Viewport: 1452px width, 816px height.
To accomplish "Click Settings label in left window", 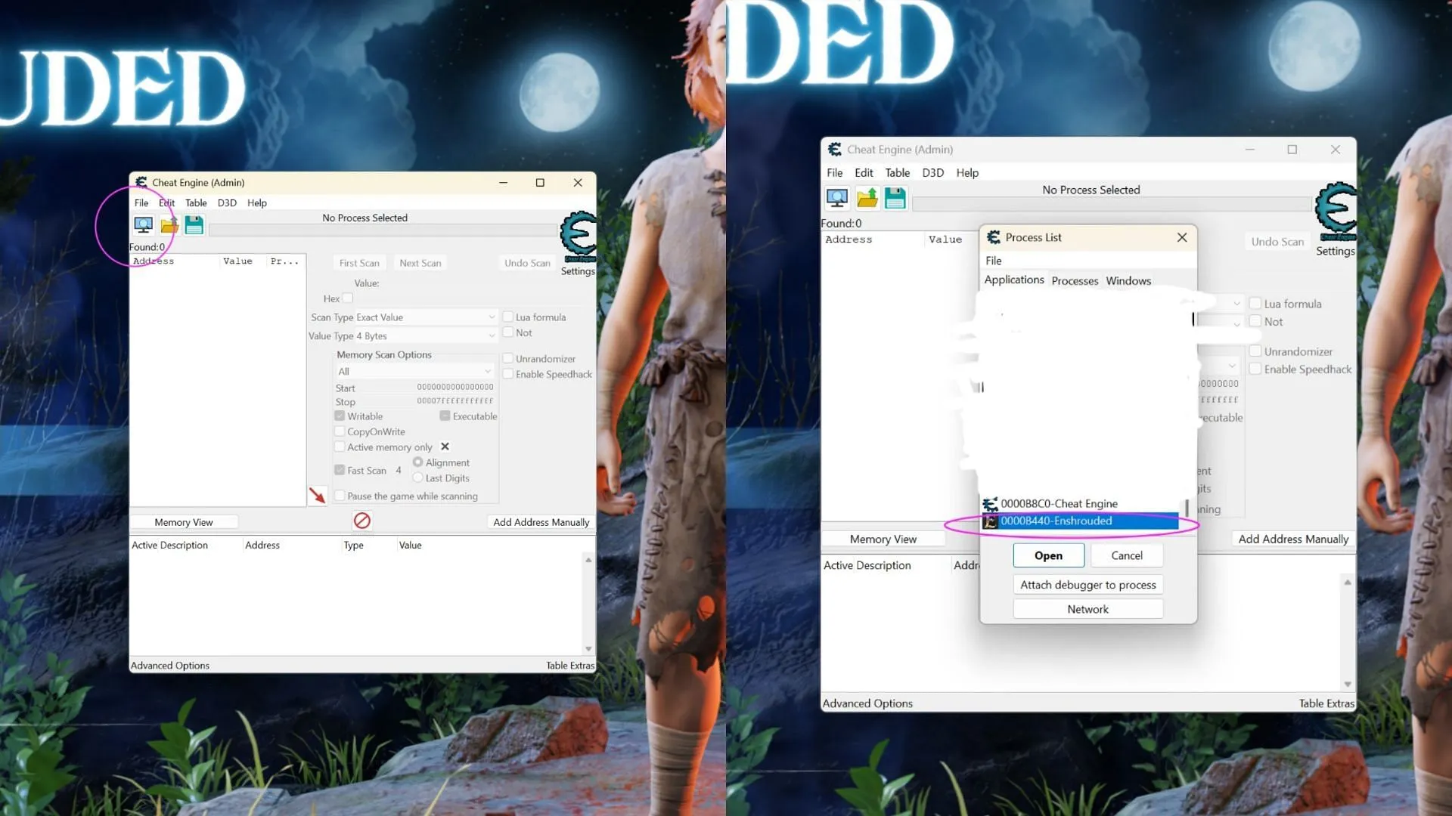I will tap(578, 271).
